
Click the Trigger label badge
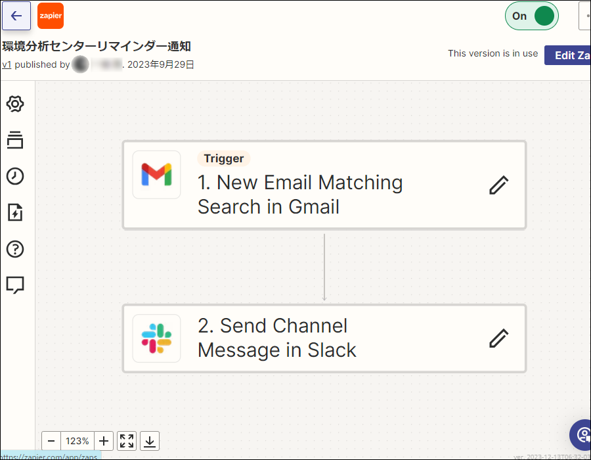pyautogui.click(x=224, y=158)
